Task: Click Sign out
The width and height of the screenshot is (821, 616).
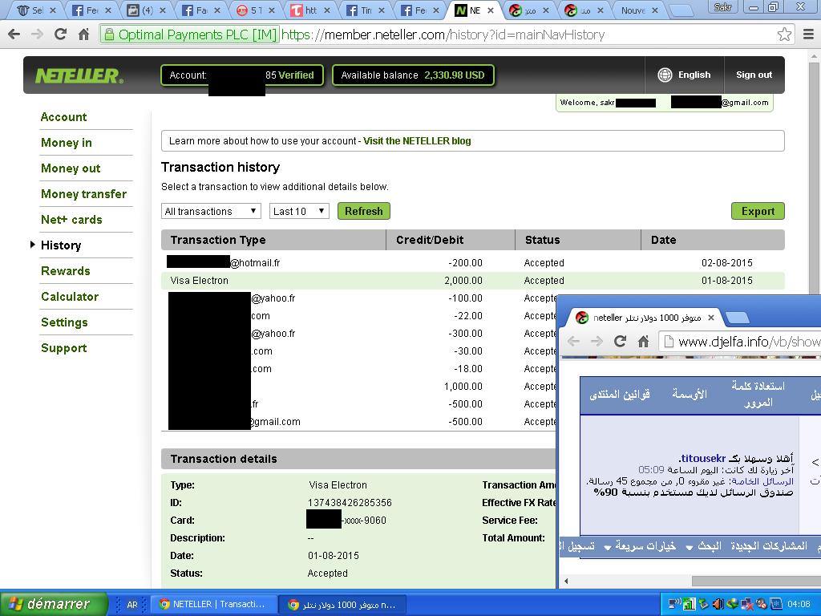Action: click(754, 75)
